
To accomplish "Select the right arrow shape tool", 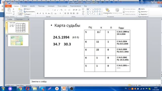I will pos(95,12).
